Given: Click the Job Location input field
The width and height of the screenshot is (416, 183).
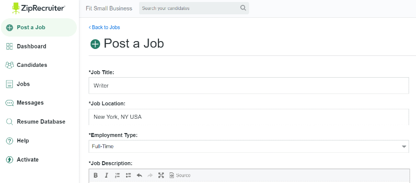Looking at the screenshot, I should tap(249, 117).
